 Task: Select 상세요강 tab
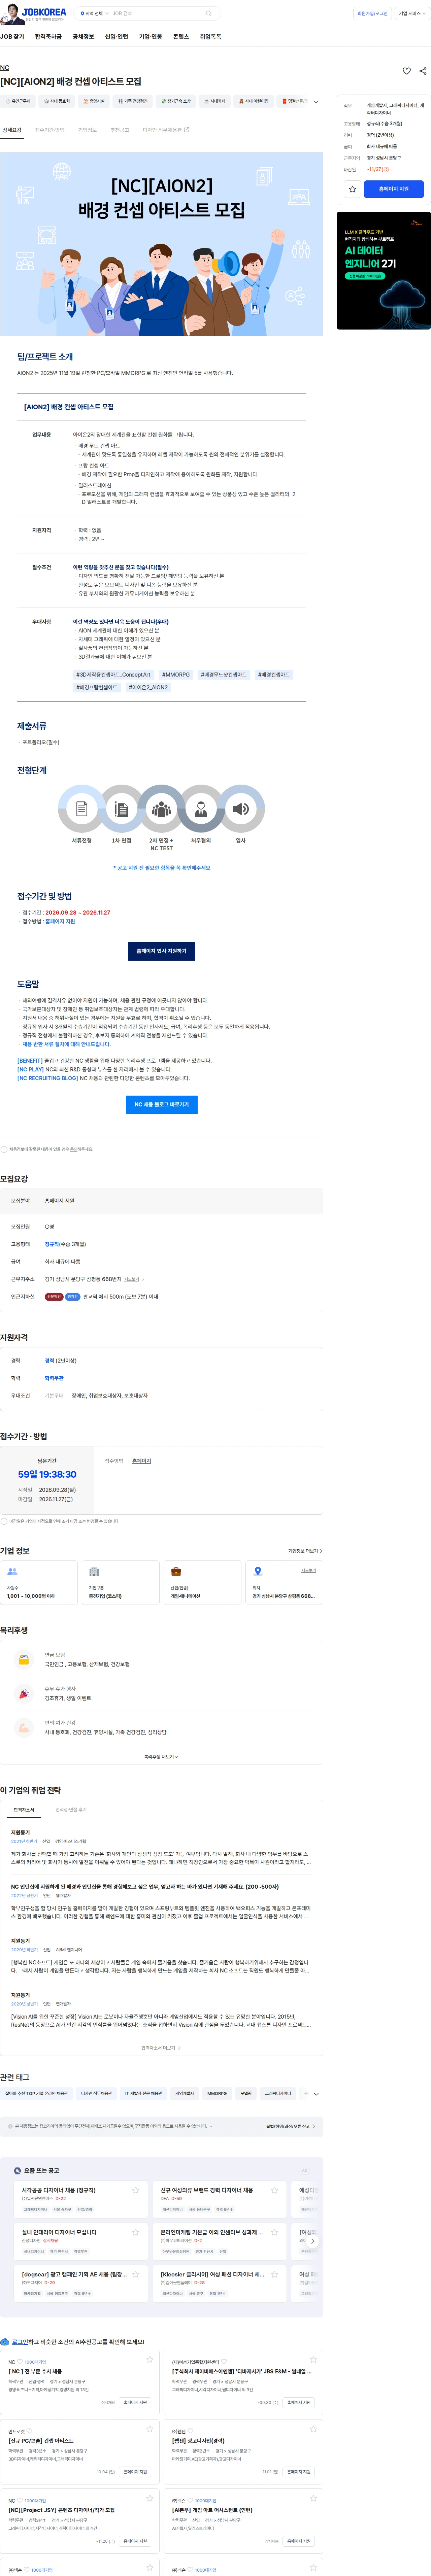(x=12, y=130)
